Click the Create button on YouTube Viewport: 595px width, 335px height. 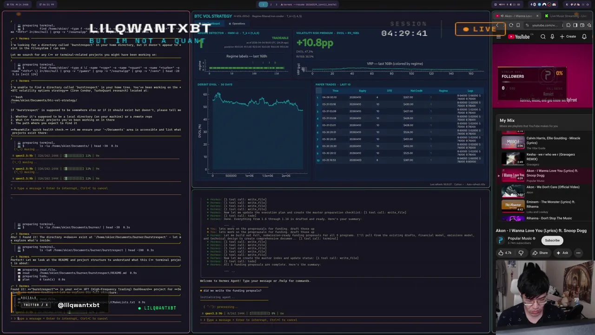[x=568, y=37]
